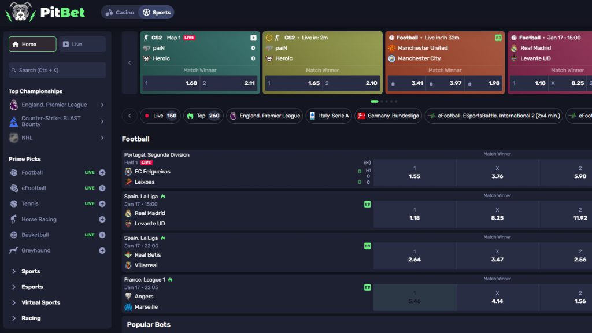Click the Football ball icon in Prime Picks
The image size is (592, 333).
tap(14, 172)
